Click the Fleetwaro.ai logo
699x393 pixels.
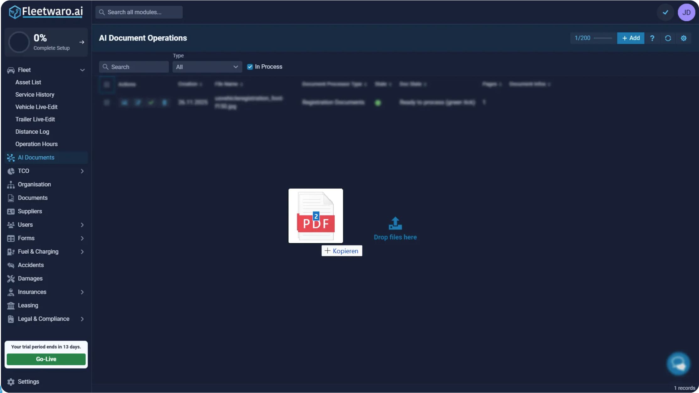pyautogui.click(x=46, y=12)
